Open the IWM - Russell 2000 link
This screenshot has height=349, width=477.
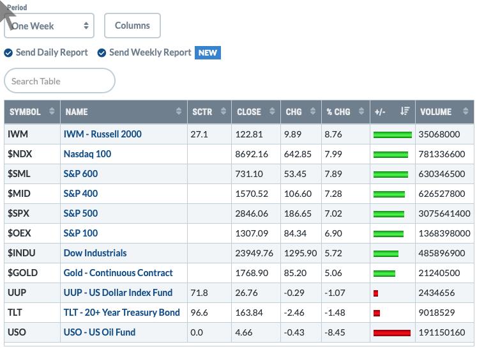click(103, 134)
